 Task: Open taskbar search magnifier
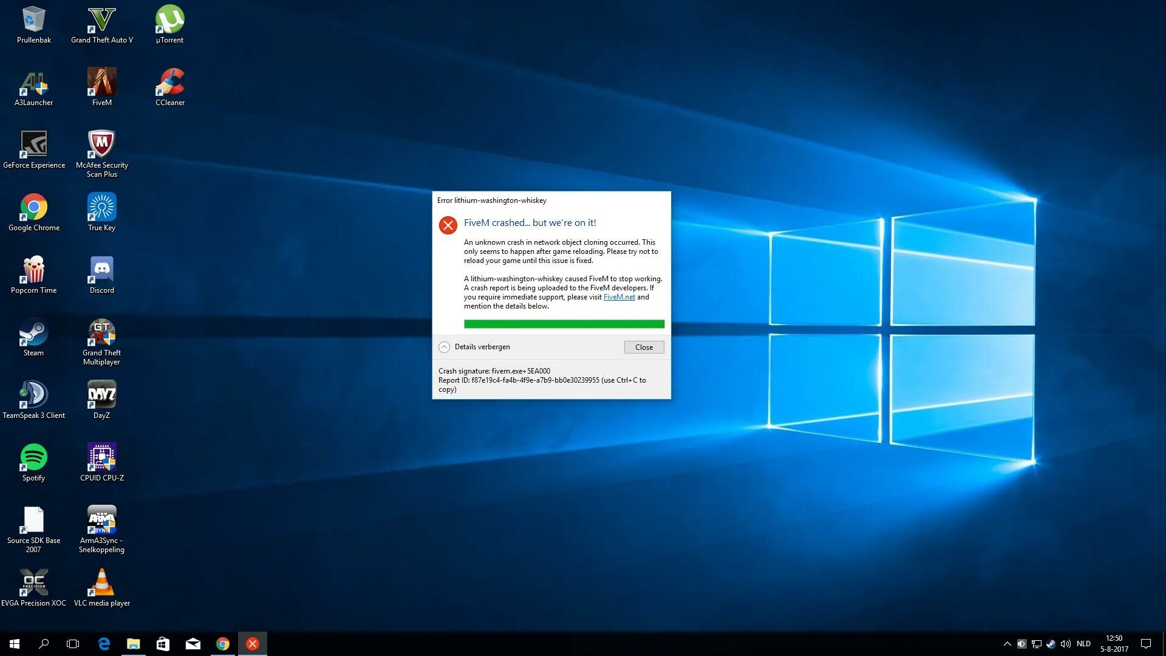tap(44, 644)
